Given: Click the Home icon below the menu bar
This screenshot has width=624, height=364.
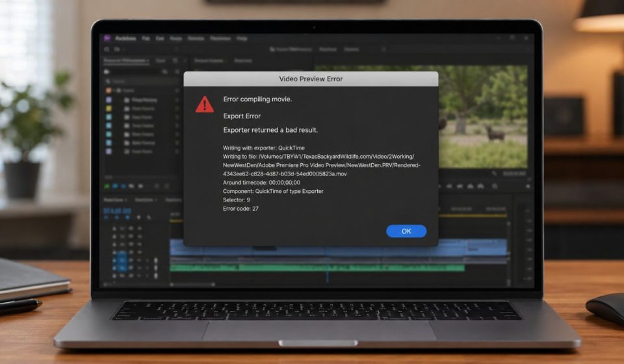Looking at the screenshot, I should [x=107, y=49].
